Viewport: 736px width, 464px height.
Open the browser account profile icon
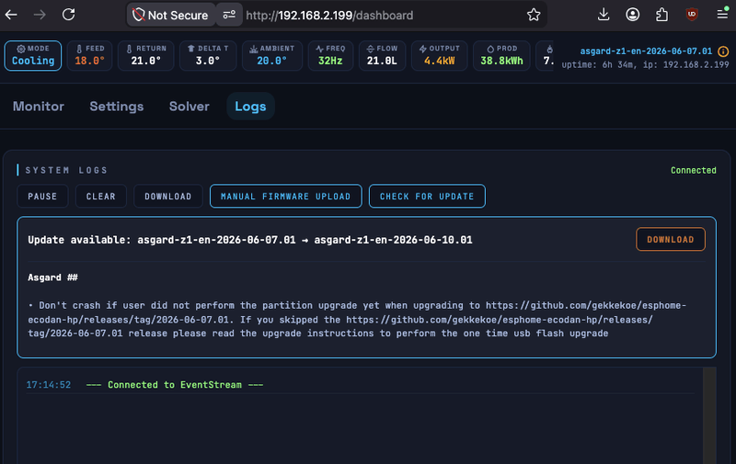pos(633,15)
